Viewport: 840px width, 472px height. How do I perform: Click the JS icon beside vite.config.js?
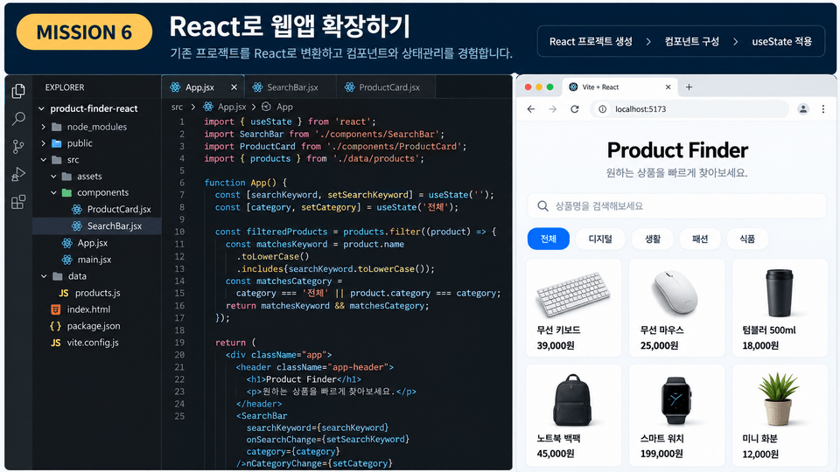point(55,343)
